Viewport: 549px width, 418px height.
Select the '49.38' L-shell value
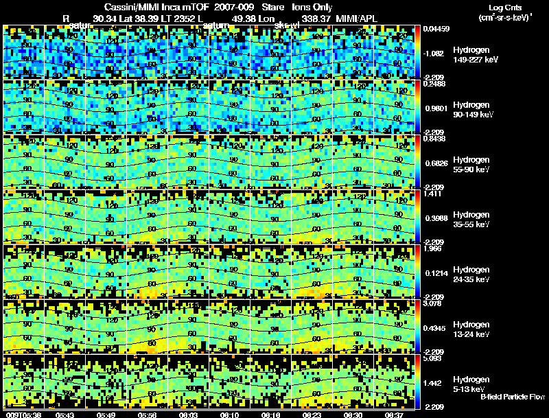(243, 19)
